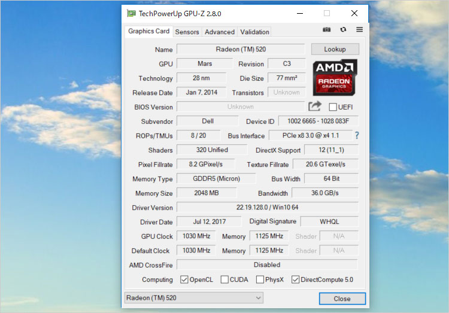Click the Memory Type GDDR5 (Micron) field

point(216,178)
